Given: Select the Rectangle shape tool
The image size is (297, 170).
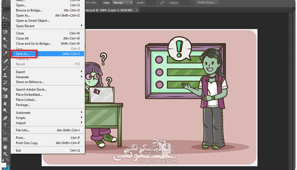Looking at the screenshot, I should [x=5, y=140].
